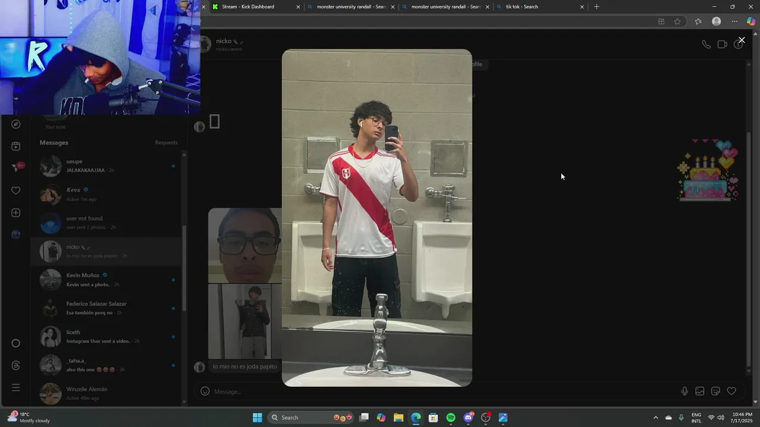Open the user not found conversation
The width and height of the screenshot is (760, 427).
pyautogui.click(x=107, y=223)
